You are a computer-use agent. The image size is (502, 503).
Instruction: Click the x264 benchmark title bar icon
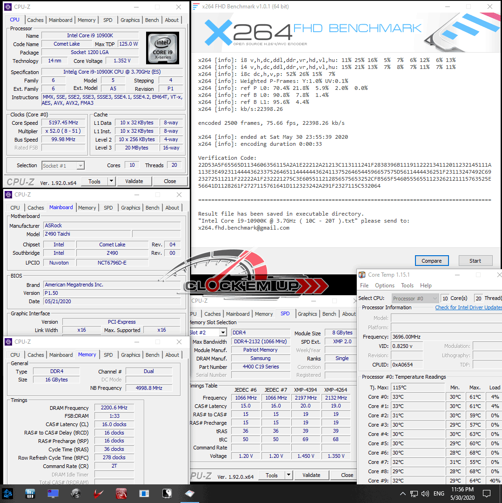(196, 7)
